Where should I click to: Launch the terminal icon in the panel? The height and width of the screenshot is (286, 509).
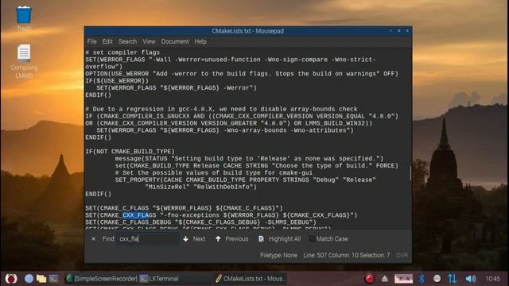54,279
